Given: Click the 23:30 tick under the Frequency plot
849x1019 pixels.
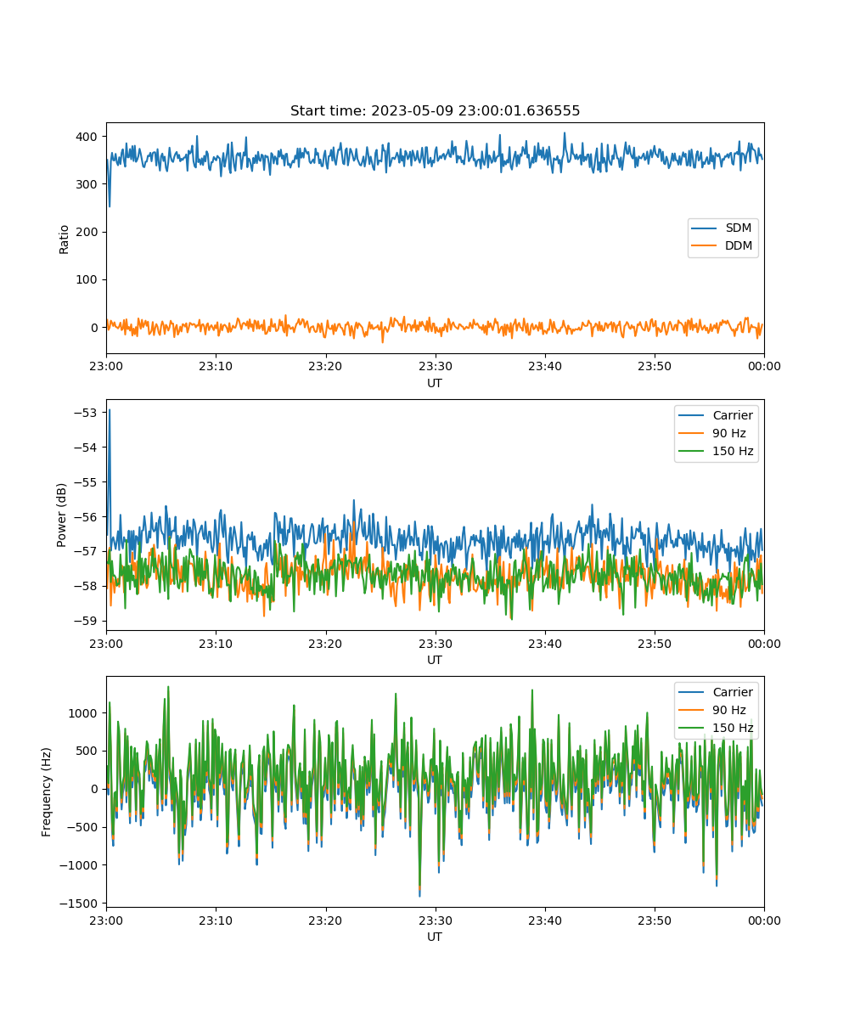Looking at the screenshot, I should click(x=435, y=920).
